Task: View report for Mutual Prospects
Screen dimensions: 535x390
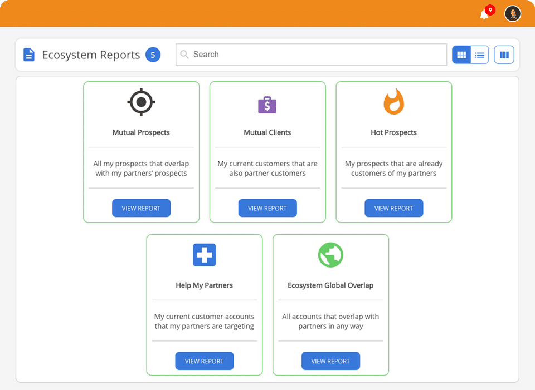Action: (x=141, y=208)
